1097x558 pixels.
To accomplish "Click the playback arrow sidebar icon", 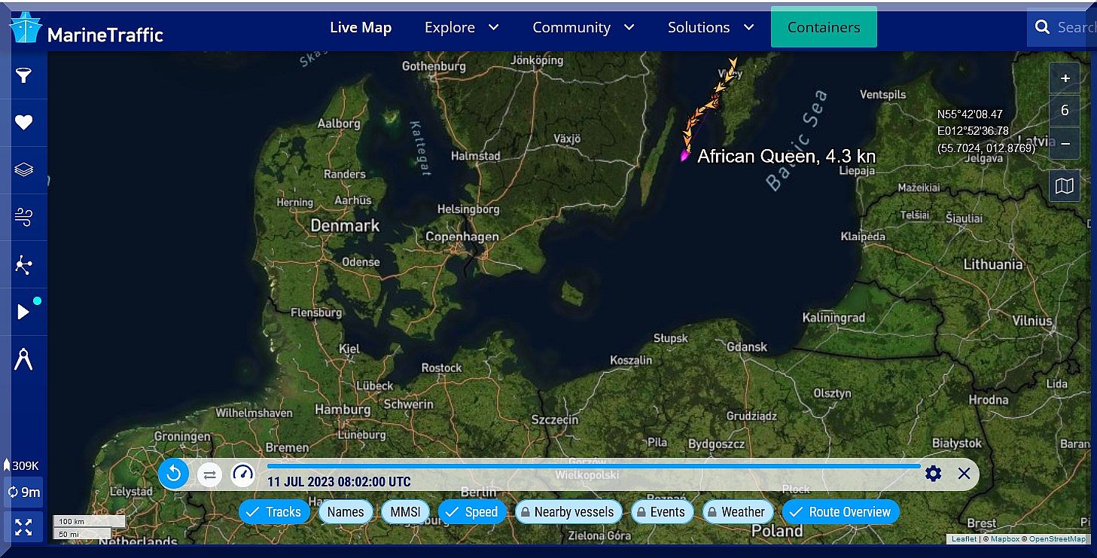I will coord(24,312).
